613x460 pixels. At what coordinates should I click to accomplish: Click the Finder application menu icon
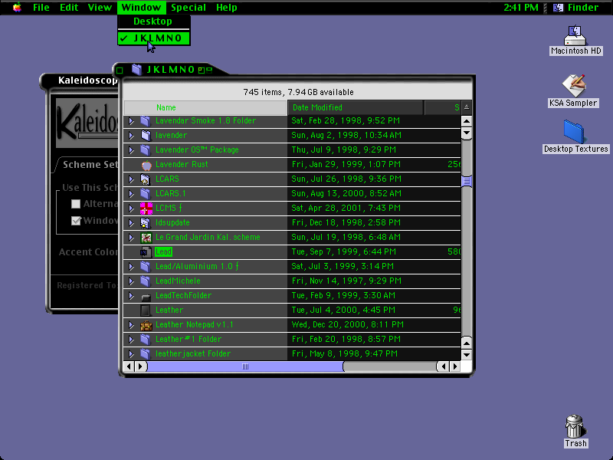tap(559, 8)
